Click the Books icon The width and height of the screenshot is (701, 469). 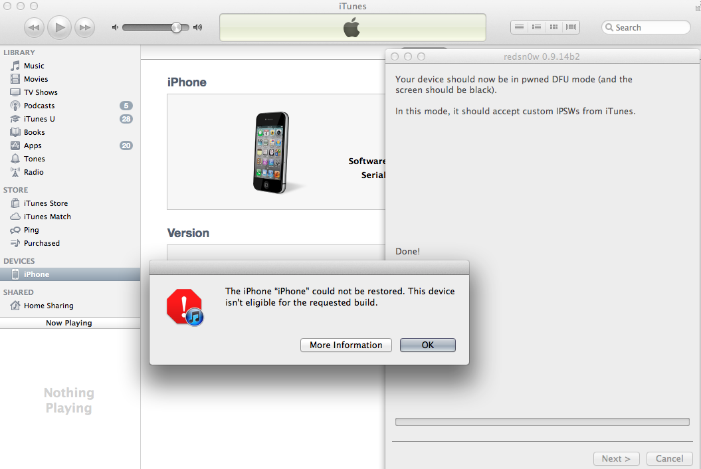coord(15,132)
